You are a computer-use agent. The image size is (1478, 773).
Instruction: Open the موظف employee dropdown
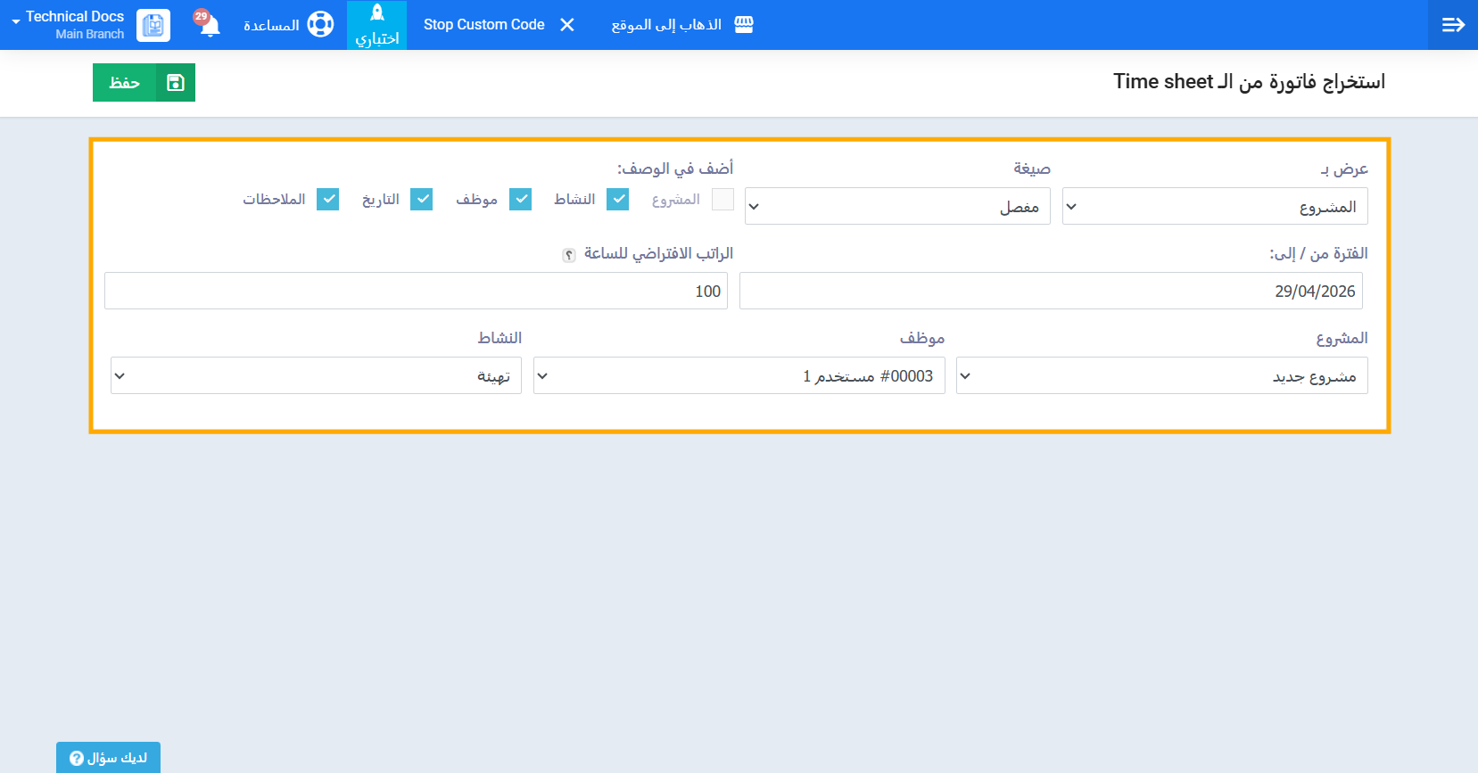pyautogui.click(x=739, y=376)
